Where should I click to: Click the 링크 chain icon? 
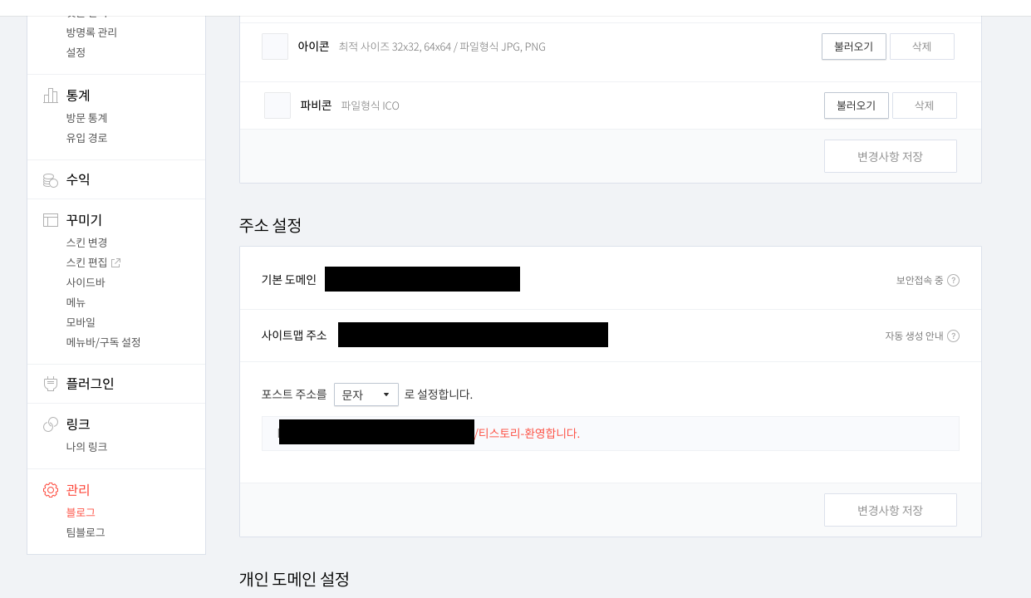(x=51, y=424)
